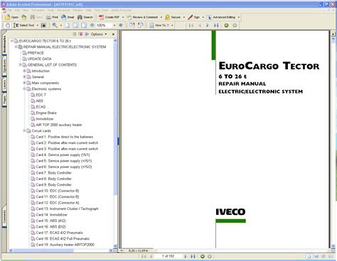
Task: Open the PREFACE bookmark
Action: [36, 53]
